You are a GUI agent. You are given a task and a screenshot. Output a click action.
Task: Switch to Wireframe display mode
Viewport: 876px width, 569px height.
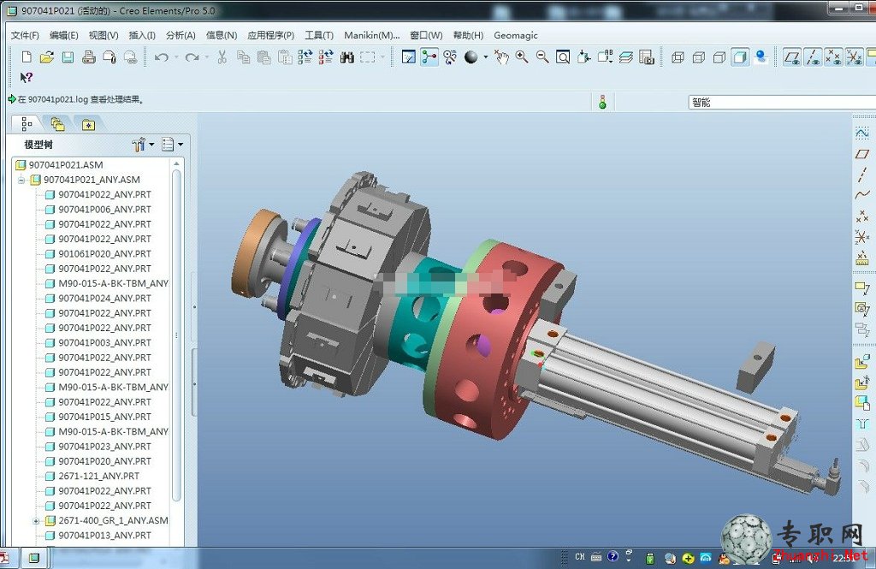[x=678, y=57]
